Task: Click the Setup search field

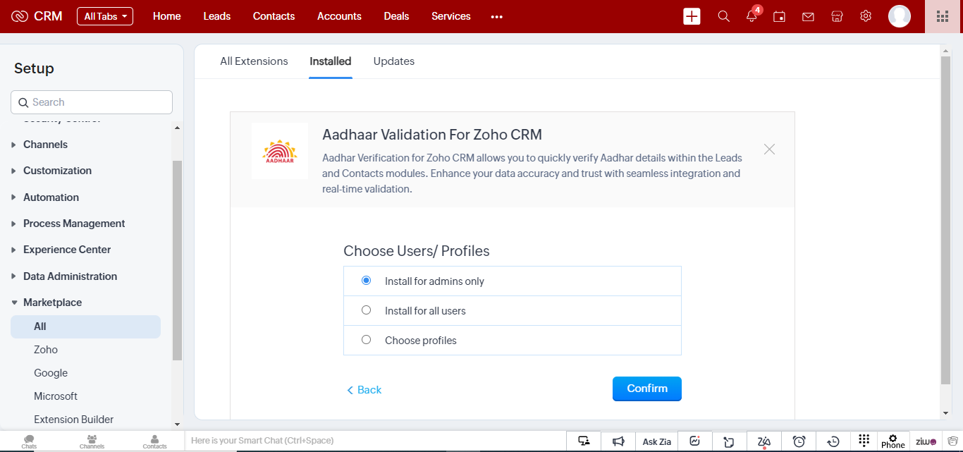Action: pyautogui.click(x=92, y=102)
